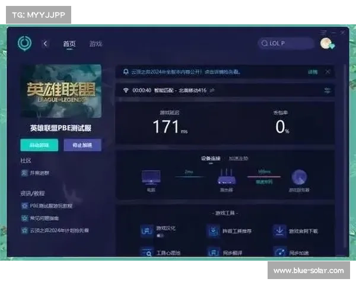This screenshot has width=356, height=285.
Task: Click the 169ms router-to-server latency label
Action: [x=264, y=172]
